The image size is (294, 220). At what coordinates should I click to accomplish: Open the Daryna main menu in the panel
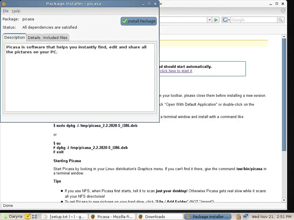pos(12,217)
